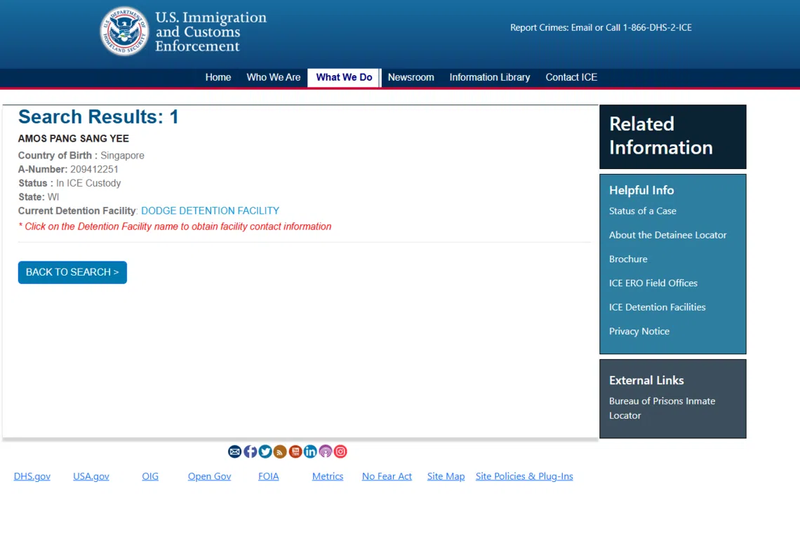Click the Instagram icon in footer
The width and height of the screenshot is (800, 533).
click(x=340, y=452)
